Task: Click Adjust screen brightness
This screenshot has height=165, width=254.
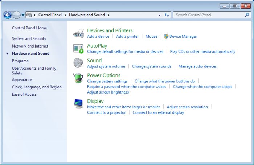Action: [108, 92]
